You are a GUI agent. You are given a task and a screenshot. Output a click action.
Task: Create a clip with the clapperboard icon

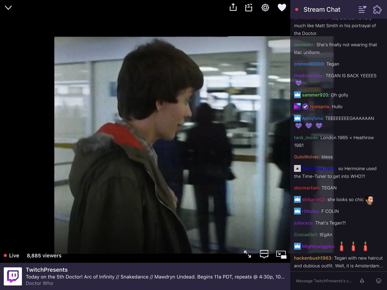click(x=249, y=8)
